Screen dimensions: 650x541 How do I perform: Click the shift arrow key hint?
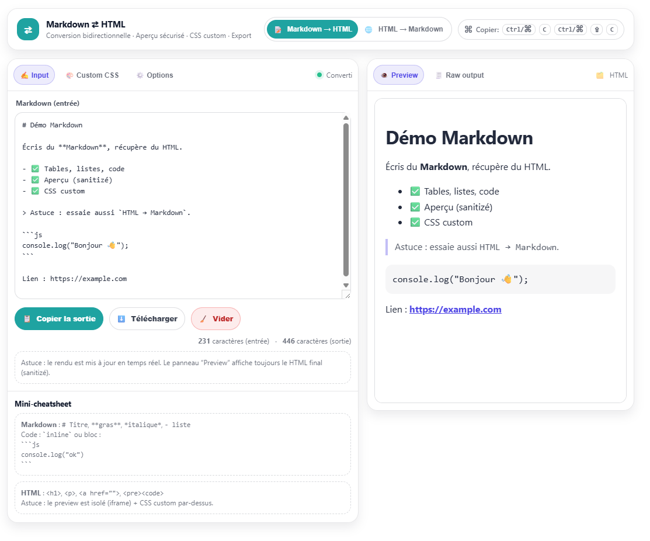(596, 29)
